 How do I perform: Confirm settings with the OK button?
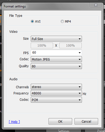(x=60, y=121)
